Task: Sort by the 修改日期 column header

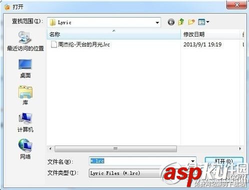Action: 210,34
